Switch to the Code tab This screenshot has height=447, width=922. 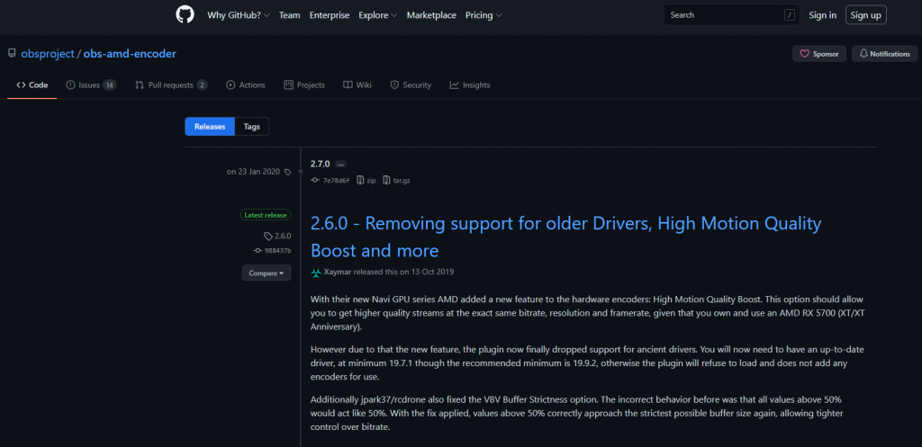32,85
